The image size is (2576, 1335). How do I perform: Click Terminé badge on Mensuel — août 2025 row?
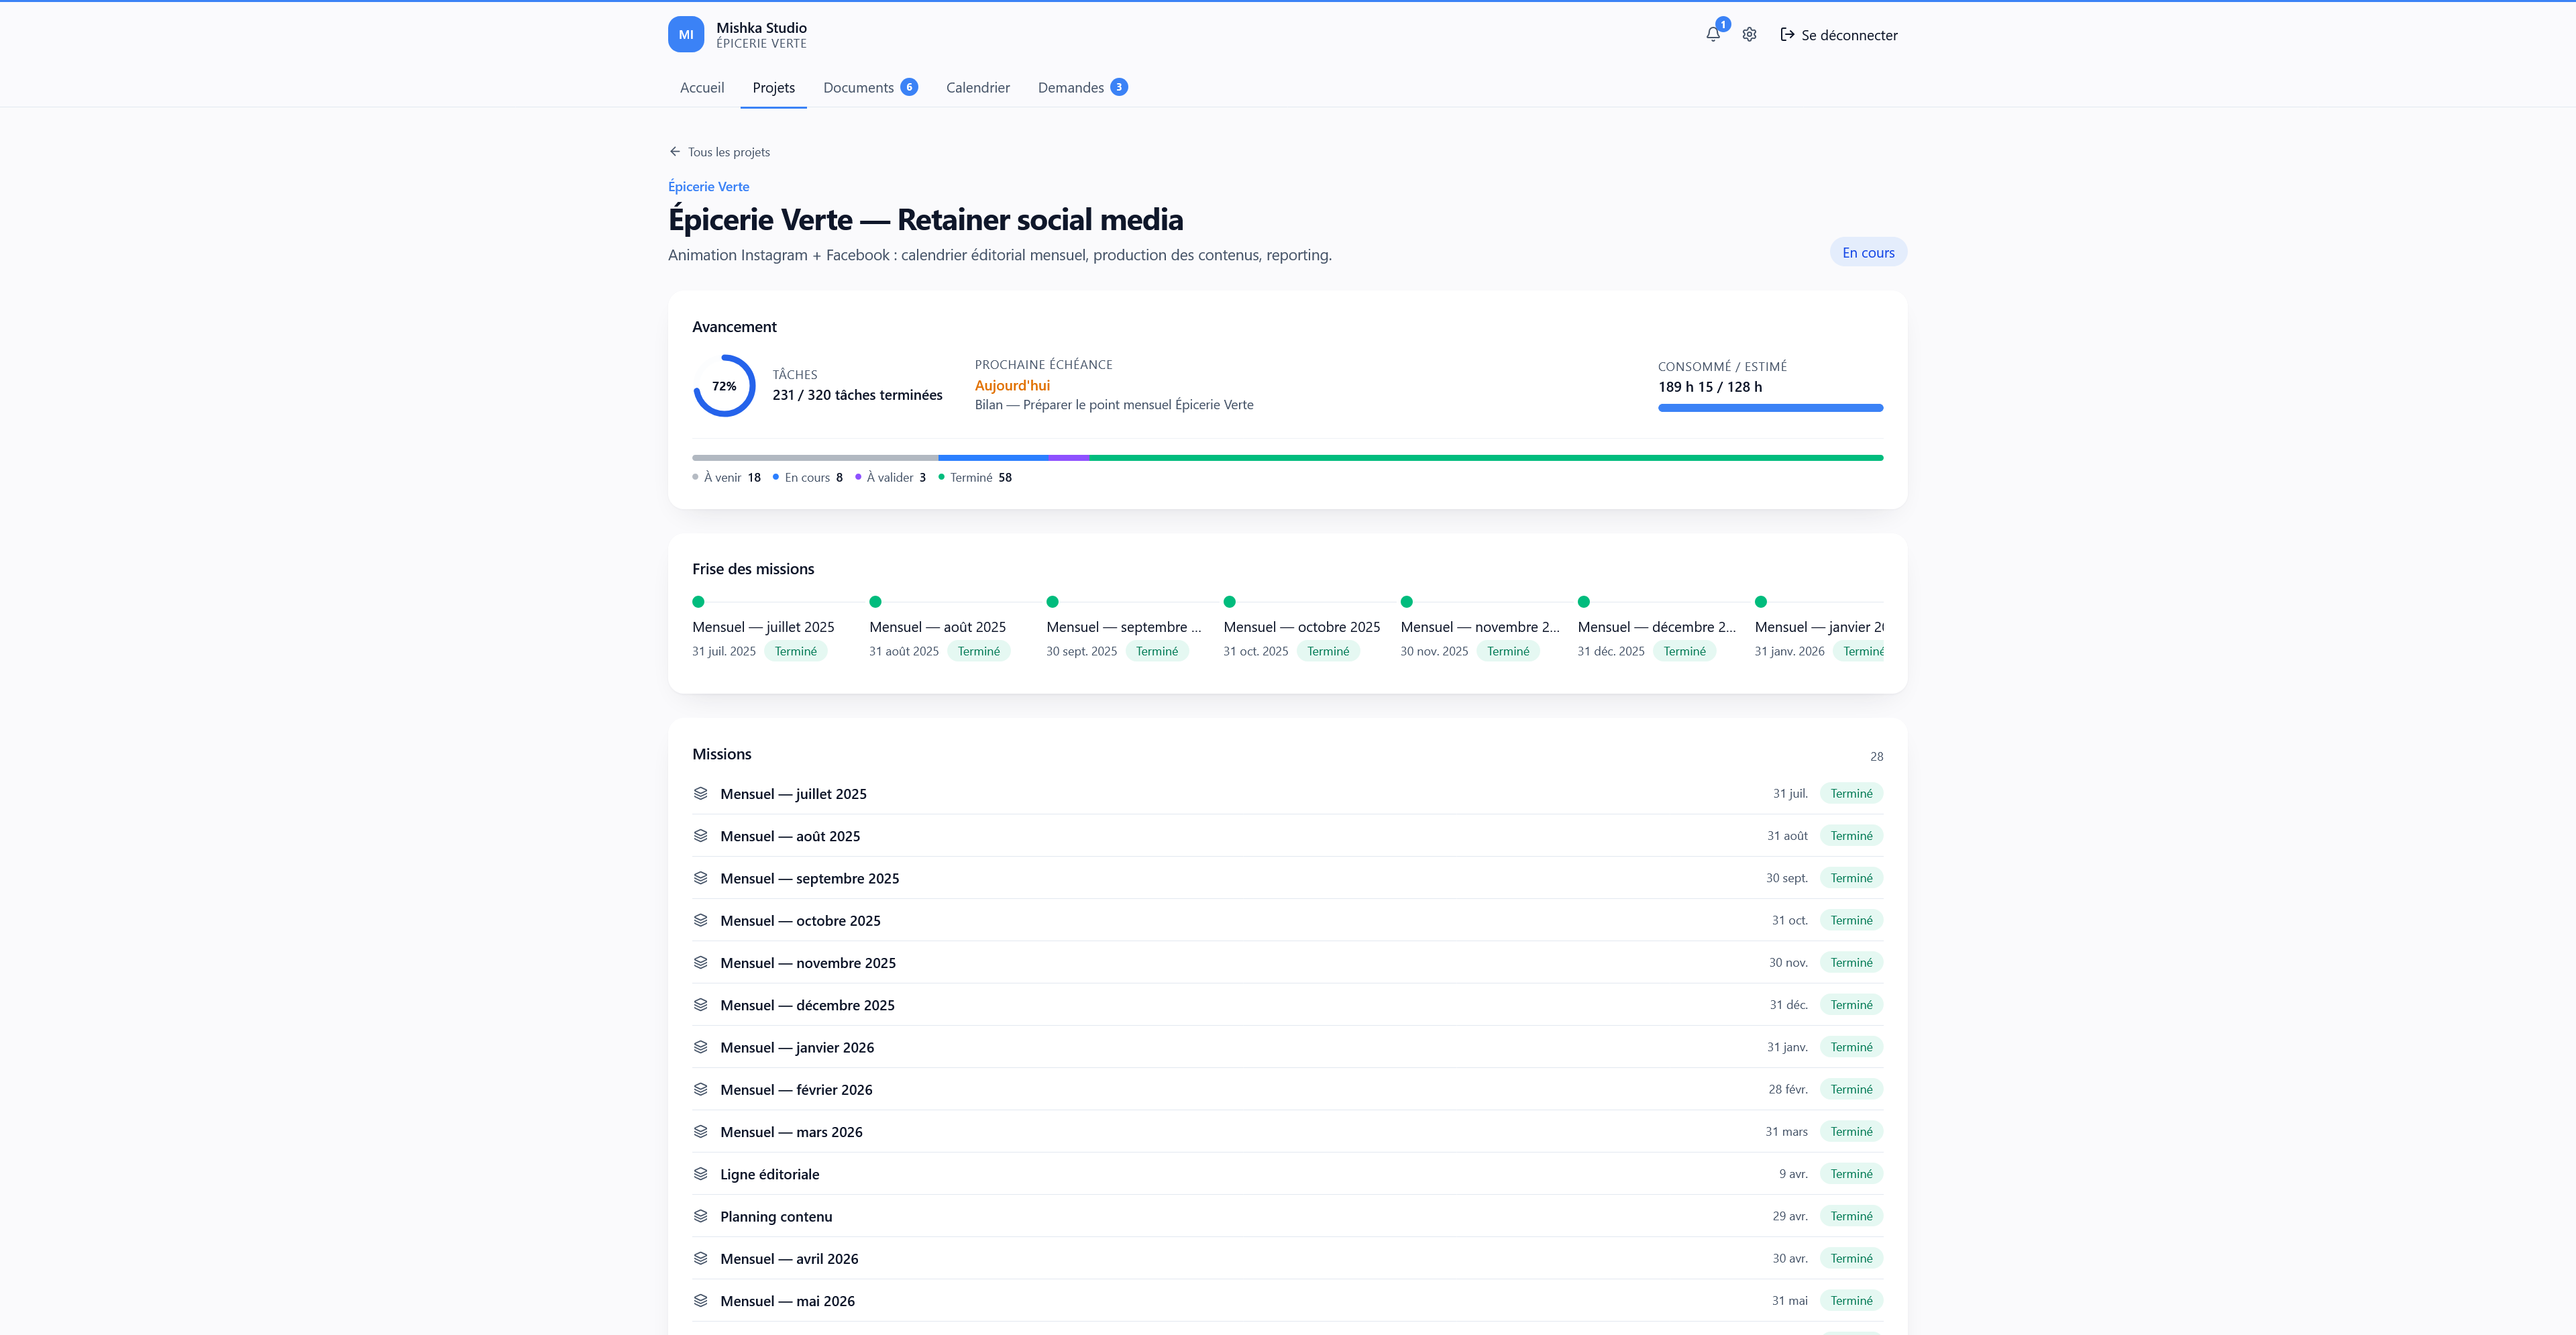pos(1851,835)
